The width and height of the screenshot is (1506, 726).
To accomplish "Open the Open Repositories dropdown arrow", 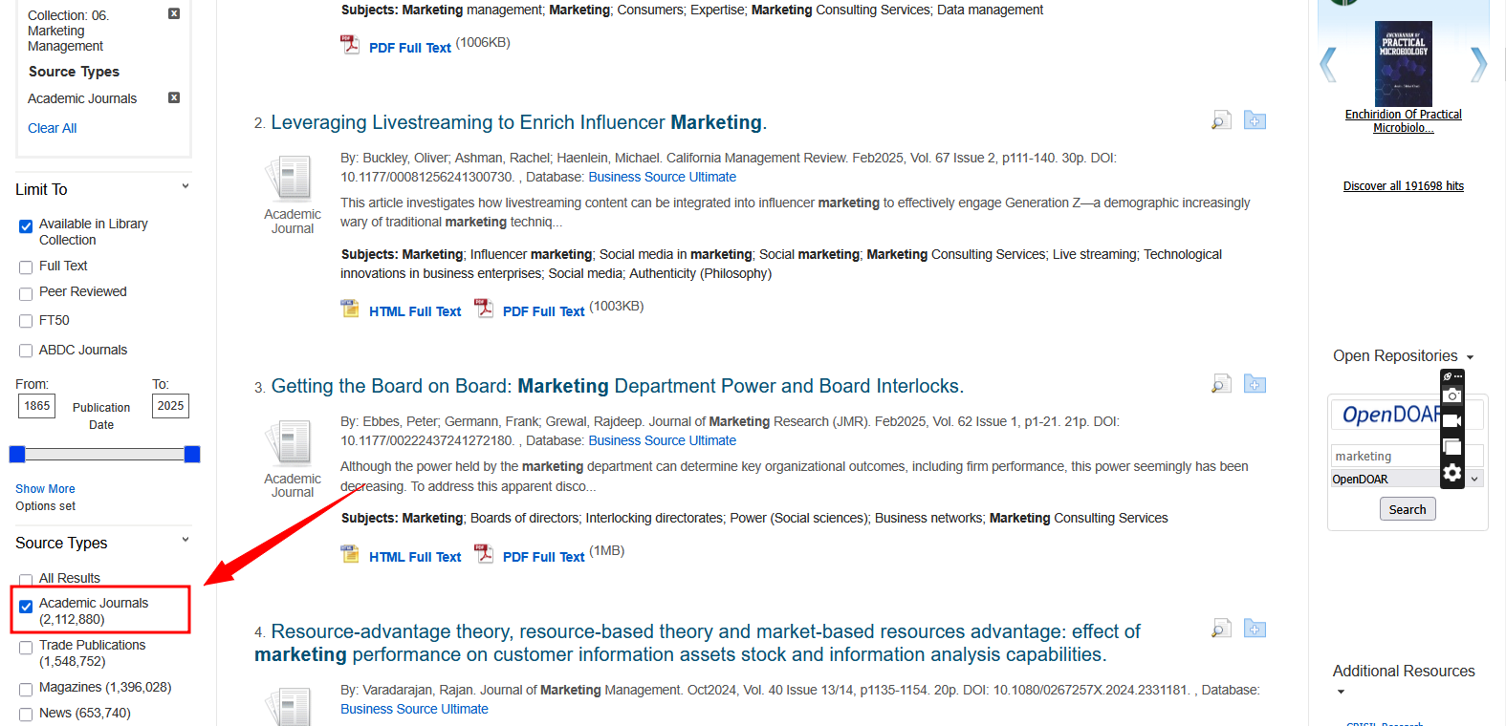I will pyautogui.click(x=1470, y=357).
